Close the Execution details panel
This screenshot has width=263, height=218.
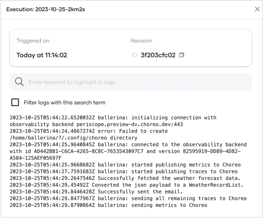pyautogui.click(x=257, y=9)
